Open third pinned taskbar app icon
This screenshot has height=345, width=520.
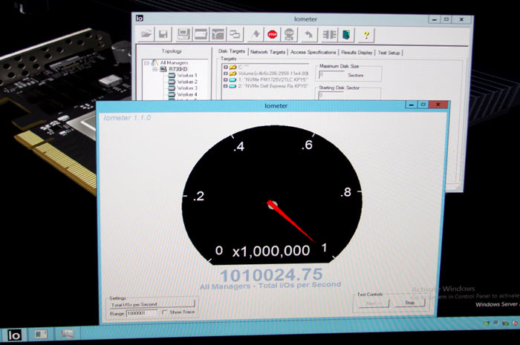[x=67, y=334]
